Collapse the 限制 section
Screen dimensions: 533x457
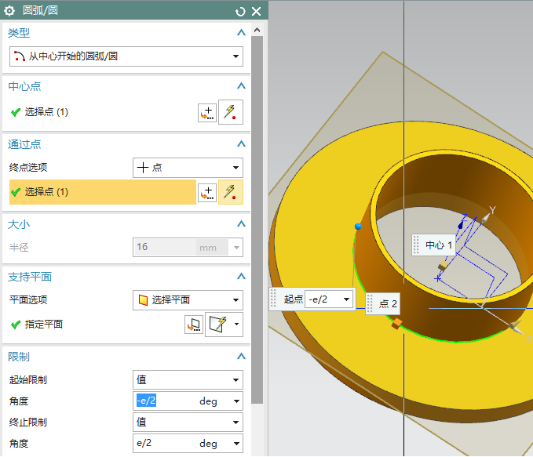pyautogui.click(x=241, y=357)
